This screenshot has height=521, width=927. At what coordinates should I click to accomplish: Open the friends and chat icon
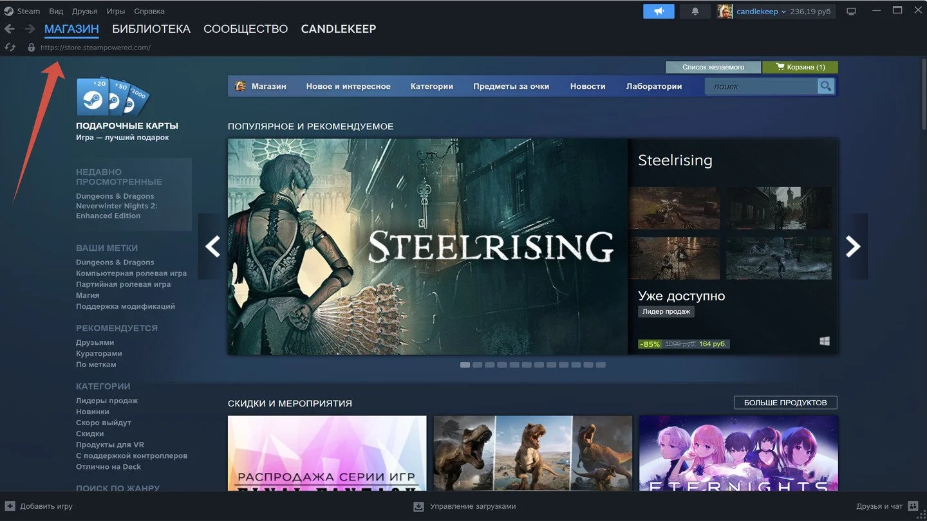coord(913,506)
